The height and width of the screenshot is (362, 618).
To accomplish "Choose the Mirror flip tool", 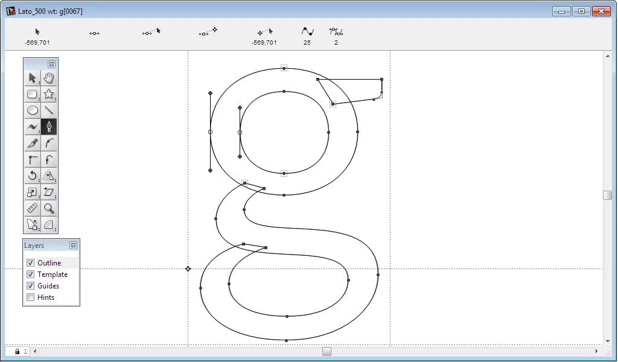I will tap(49, 176).
